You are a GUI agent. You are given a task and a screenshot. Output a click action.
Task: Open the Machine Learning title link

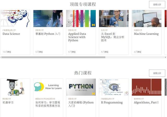click(x=146, y=34)
